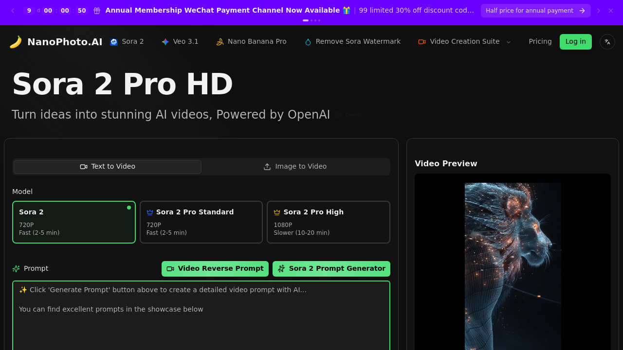Open the Pricing page
The height and width of the screenshot is (350, 623).
540,42
